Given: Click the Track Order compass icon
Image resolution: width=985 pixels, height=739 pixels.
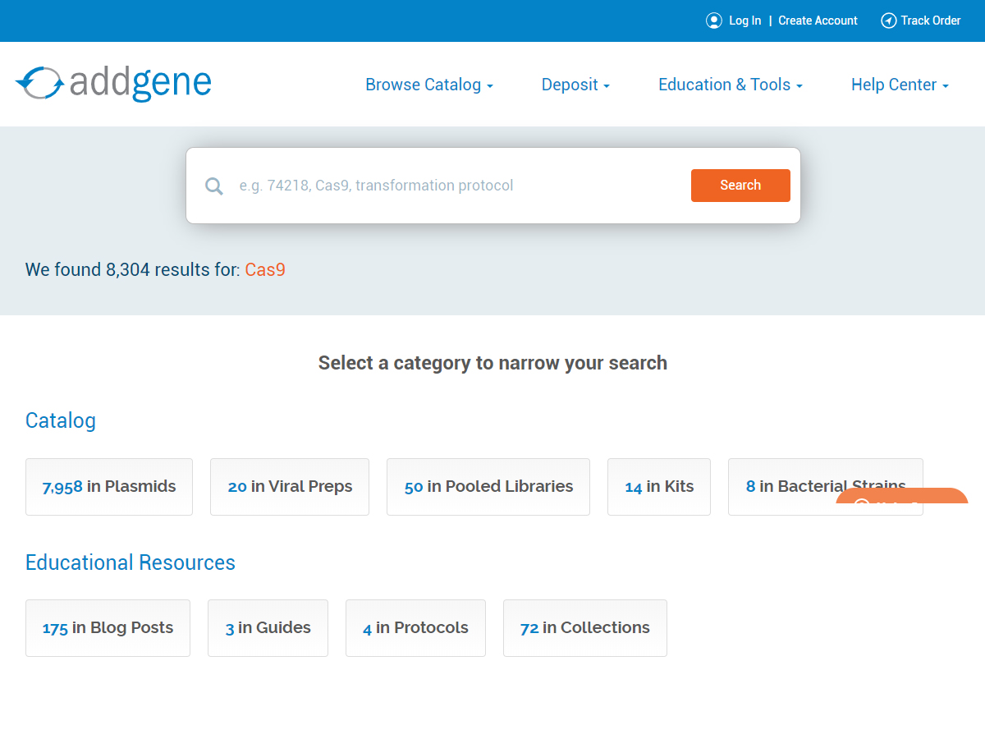Looking at the screenshot, I should [x=888, y=21].
